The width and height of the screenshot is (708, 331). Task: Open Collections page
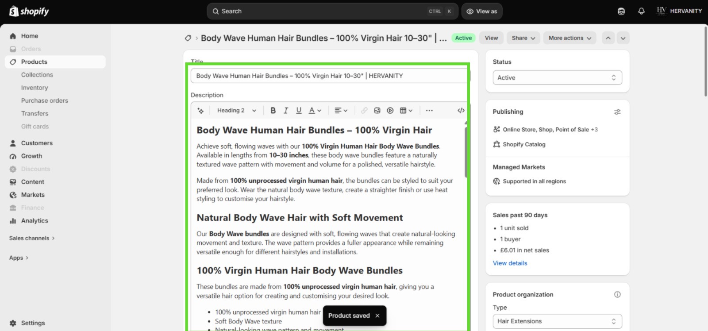point(37,75)
